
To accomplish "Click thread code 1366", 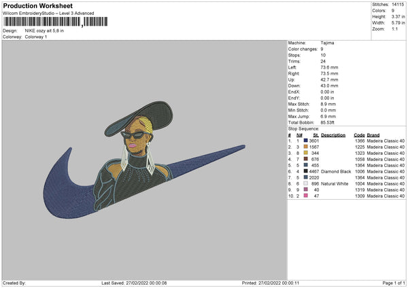I will (x=360, y=141).
